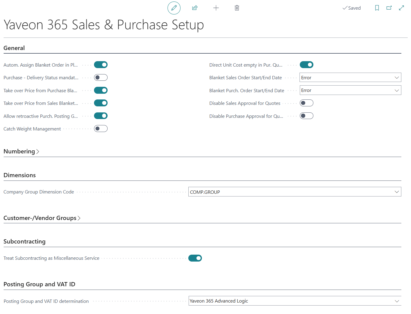This screenshot has height=314, width=411.
Task: Toggle Take over Price from Sales Blanket
Action: click(101, 103)
